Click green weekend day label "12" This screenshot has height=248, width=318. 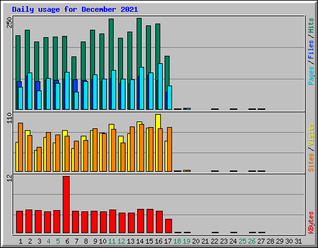pyautogui.click(x=121, y=241)
